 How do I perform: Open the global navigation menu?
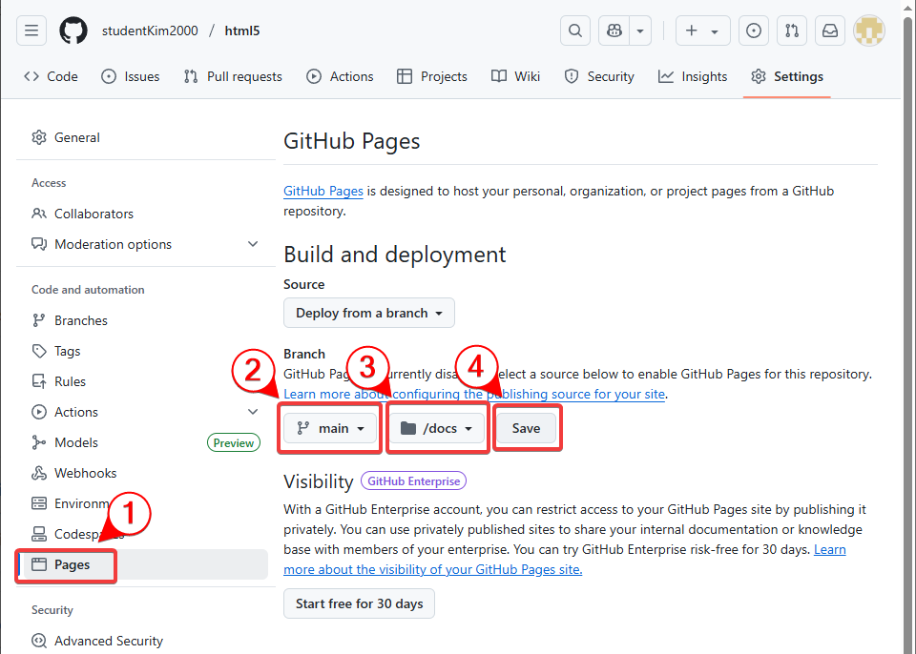[31, 31]
